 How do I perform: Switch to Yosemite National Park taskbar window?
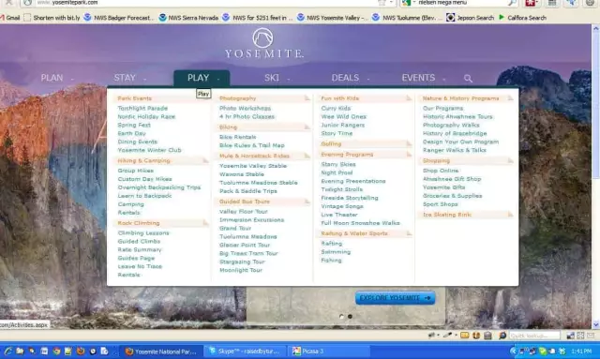point(161,352)
